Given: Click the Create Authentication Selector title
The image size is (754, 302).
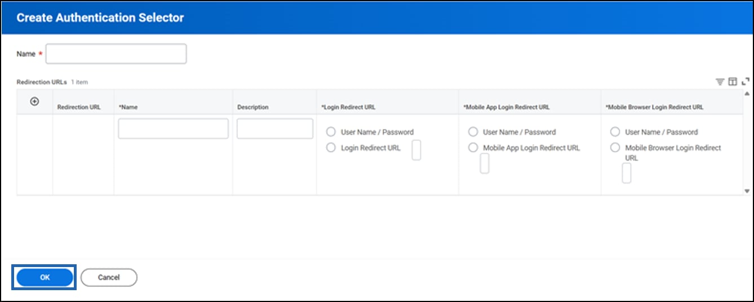Looking at the screenshot, I should pos(100,17).
